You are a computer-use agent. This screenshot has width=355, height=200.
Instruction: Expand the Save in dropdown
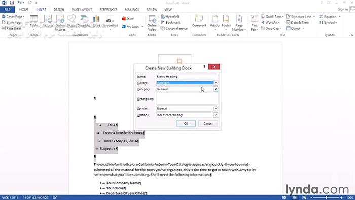(x=216, y=109)
